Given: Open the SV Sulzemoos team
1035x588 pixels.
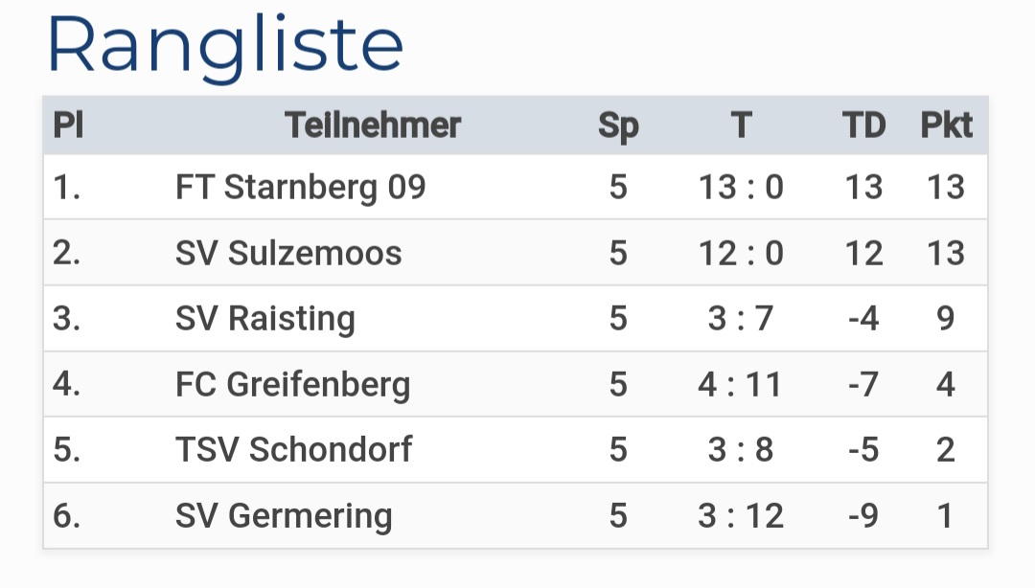Looking at the screenshot, I should 288,253.
